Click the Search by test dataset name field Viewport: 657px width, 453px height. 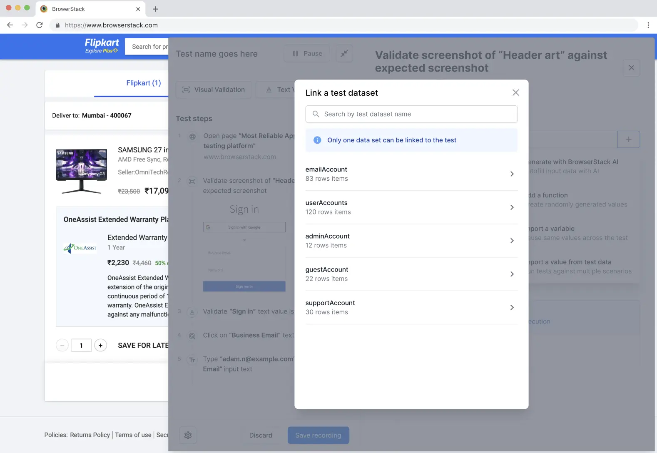coord(411,114)
